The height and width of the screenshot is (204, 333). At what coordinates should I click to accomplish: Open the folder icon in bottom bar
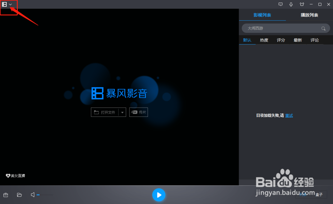point(19,195)
